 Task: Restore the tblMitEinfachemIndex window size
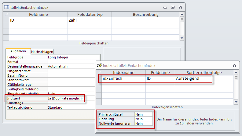pos(173,7)
